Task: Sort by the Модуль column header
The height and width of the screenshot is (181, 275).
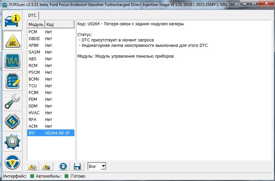Action: click(36, 24)
